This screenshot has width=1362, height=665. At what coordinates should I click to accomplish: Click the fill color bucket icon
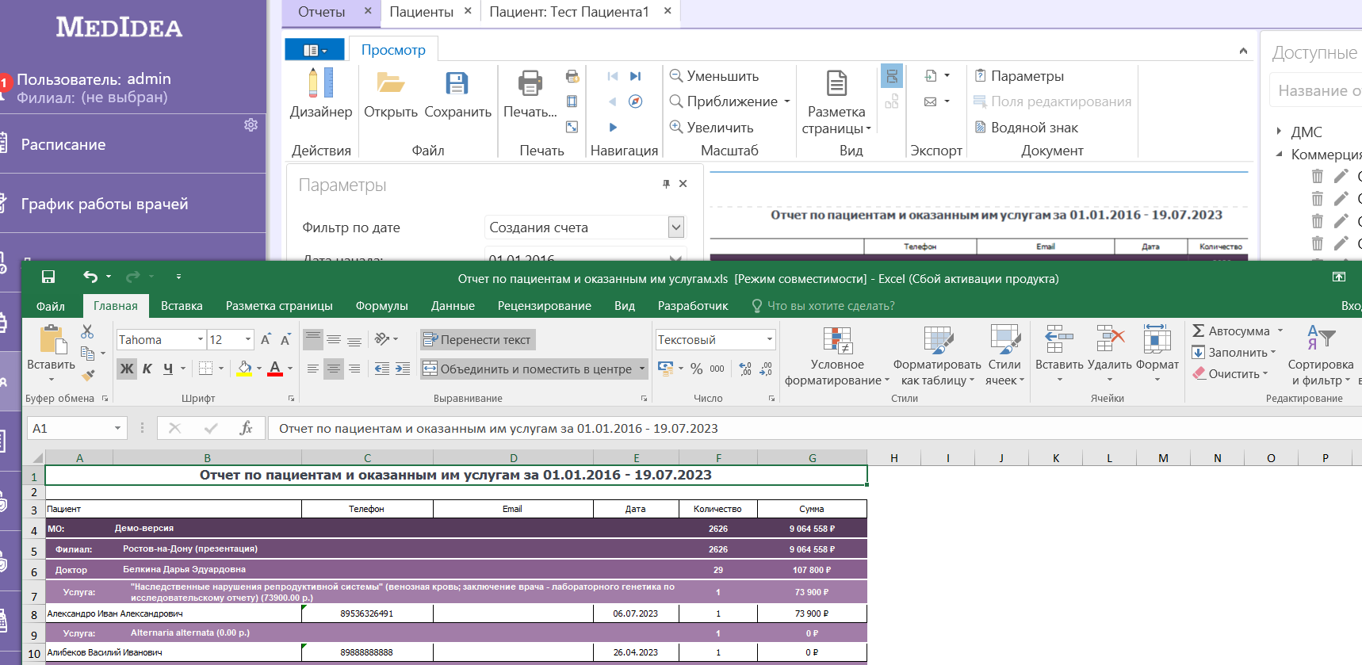point(244,369)
